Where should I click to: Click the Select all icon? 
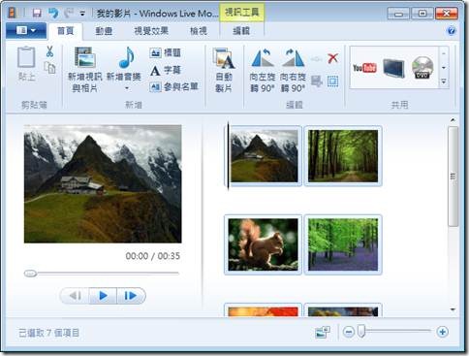click(x=333, y=81)
